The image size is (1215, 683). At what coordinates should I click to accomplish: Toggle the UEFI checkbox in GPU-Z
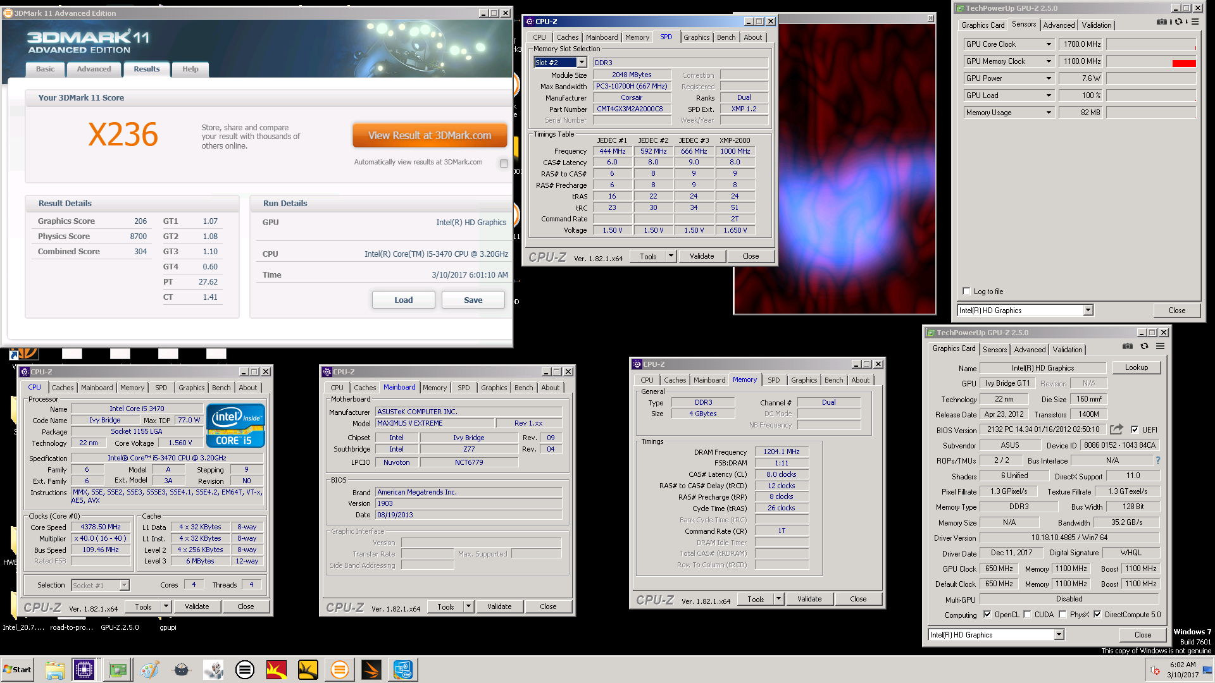coord(1135,429)
